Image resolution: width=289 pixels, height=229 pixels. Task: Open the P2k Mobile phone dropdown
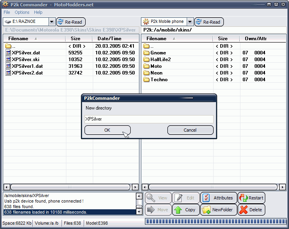pyautogui.click(x=190, y=22)
